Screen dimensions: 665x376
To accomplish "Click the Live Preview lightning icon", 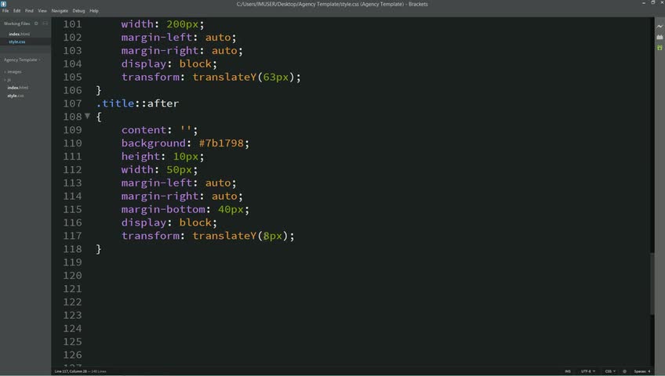I will [x=660, y=27].
